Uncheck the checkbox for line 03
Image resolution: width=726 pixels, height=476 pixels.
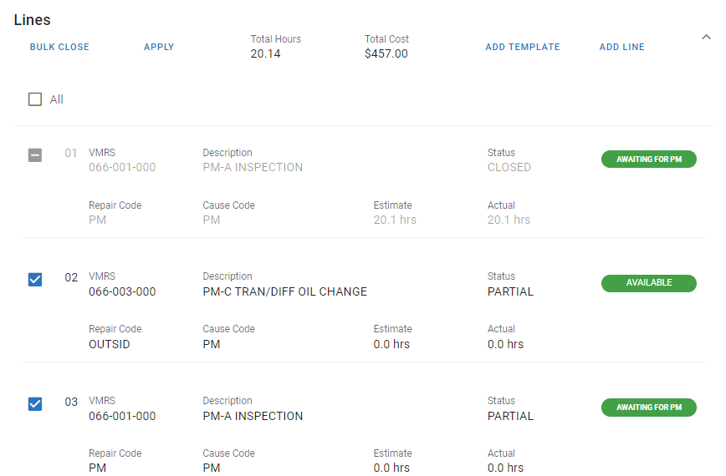(x=35, y=403)
